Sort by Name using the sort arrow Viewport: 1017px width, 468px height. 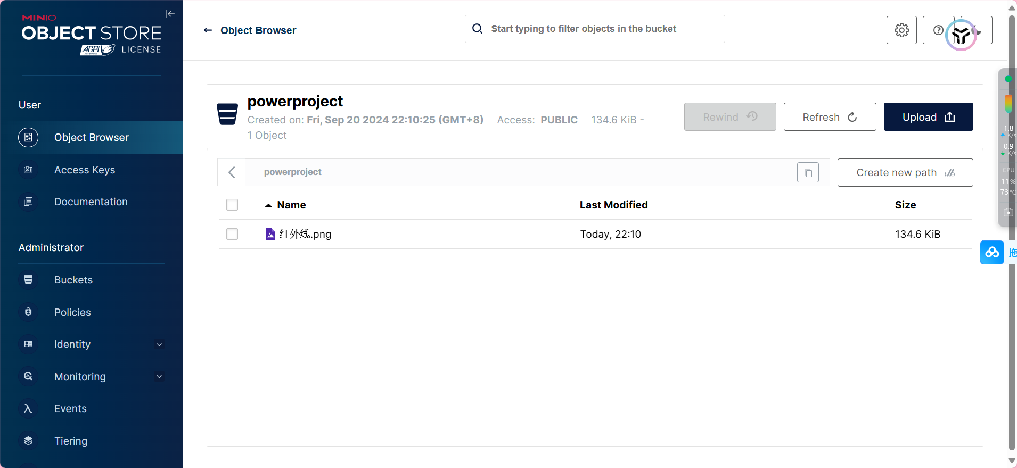268,205
